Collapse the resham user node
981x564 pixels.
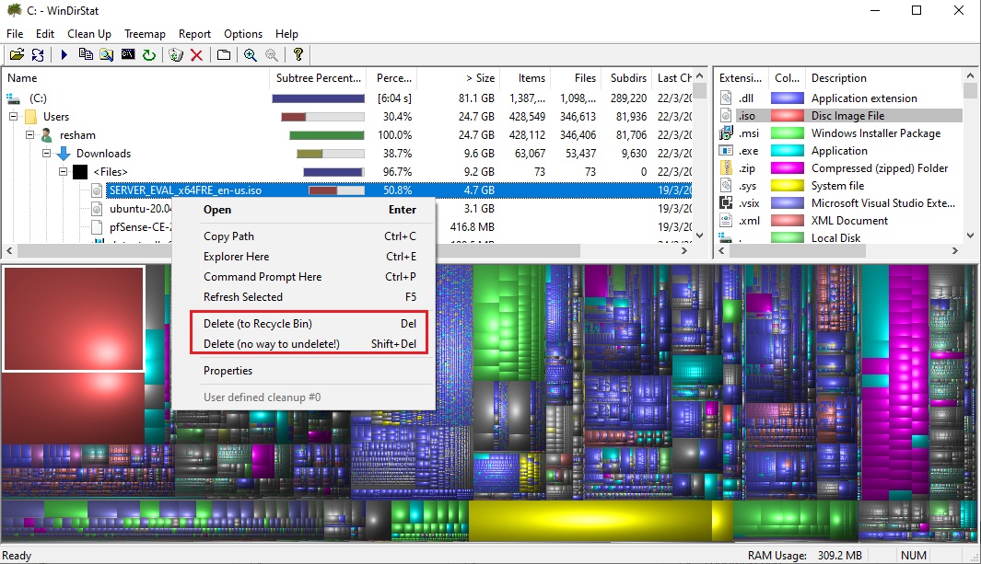click(29, 135)
